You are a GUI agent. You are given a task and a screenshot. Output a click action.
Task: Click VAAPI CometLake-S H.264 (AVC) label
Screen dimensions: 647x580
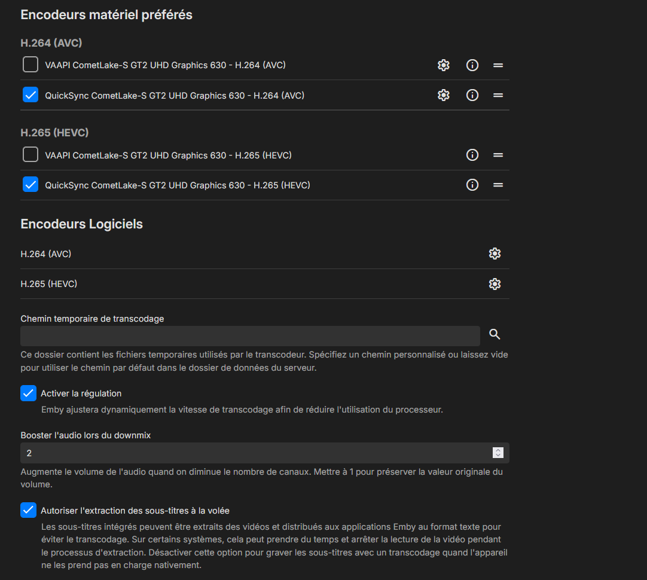tap(166, 65)
